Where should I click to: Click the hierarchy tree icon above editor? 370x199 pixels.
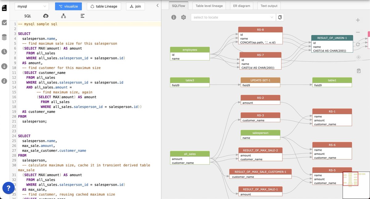[64, 16]
